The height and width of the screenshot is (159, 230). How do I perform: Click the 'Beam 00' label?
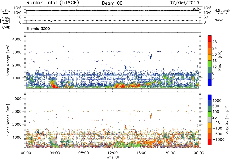tap(112, 3)
